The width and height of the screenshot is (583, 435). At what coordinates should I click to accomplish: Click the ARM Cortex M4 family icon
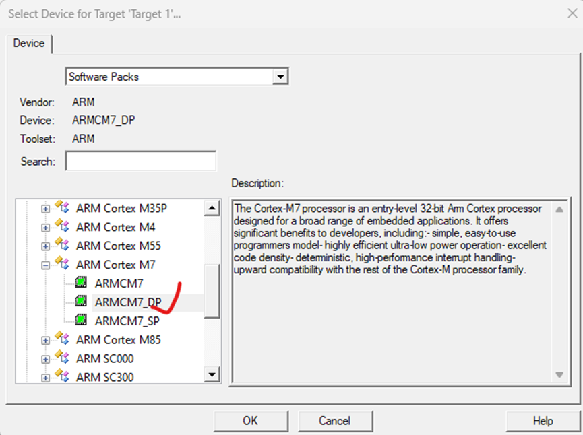pos(62,226)
